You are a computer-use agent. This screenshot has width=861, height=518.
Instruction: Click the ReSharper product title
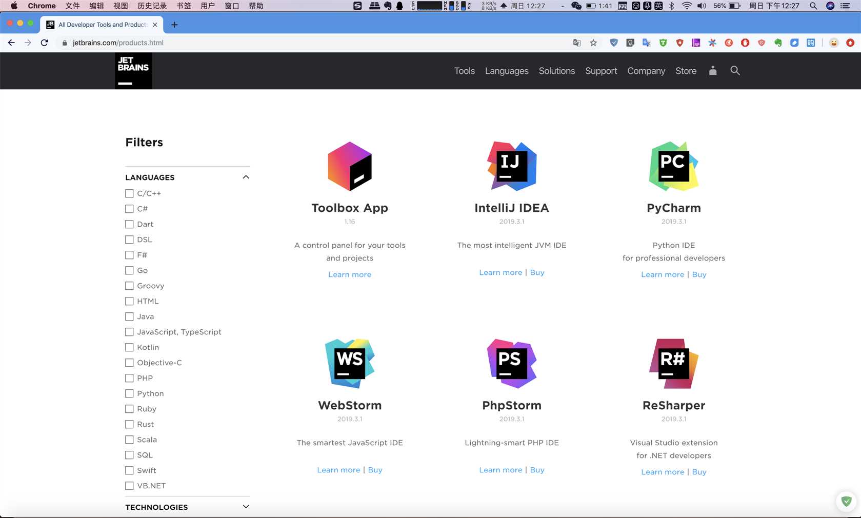pyautogui.click(x=674, y=405)
